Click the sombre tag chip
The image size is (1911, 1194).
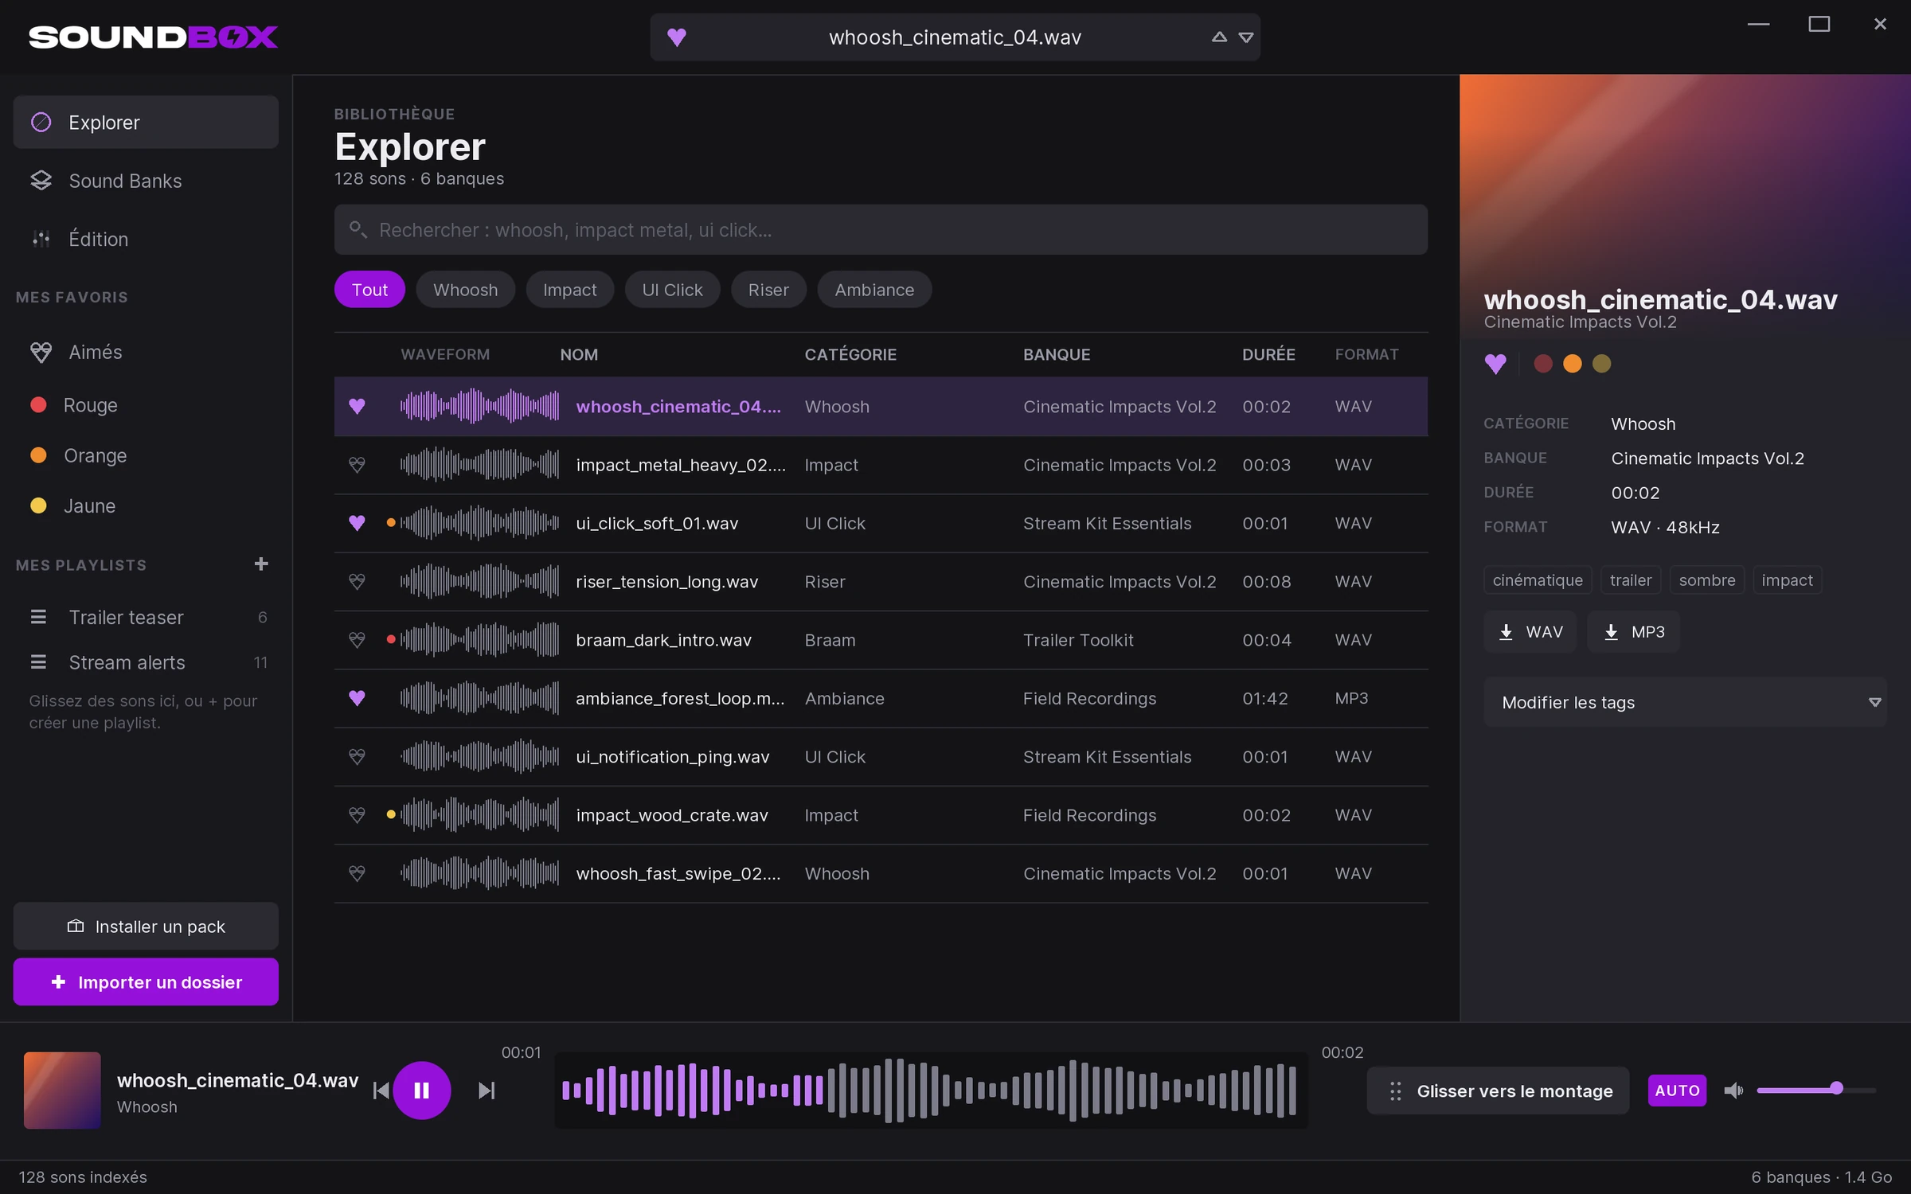(1707, 580)
